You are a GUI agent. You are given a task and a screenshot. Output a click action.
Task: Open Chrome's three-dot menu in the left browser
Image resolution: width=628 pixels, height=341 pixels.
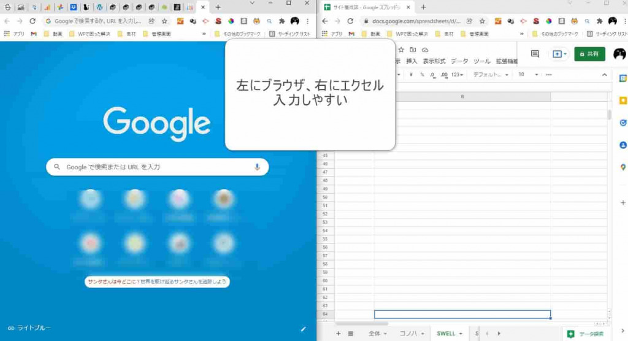[x=307, y=21]
